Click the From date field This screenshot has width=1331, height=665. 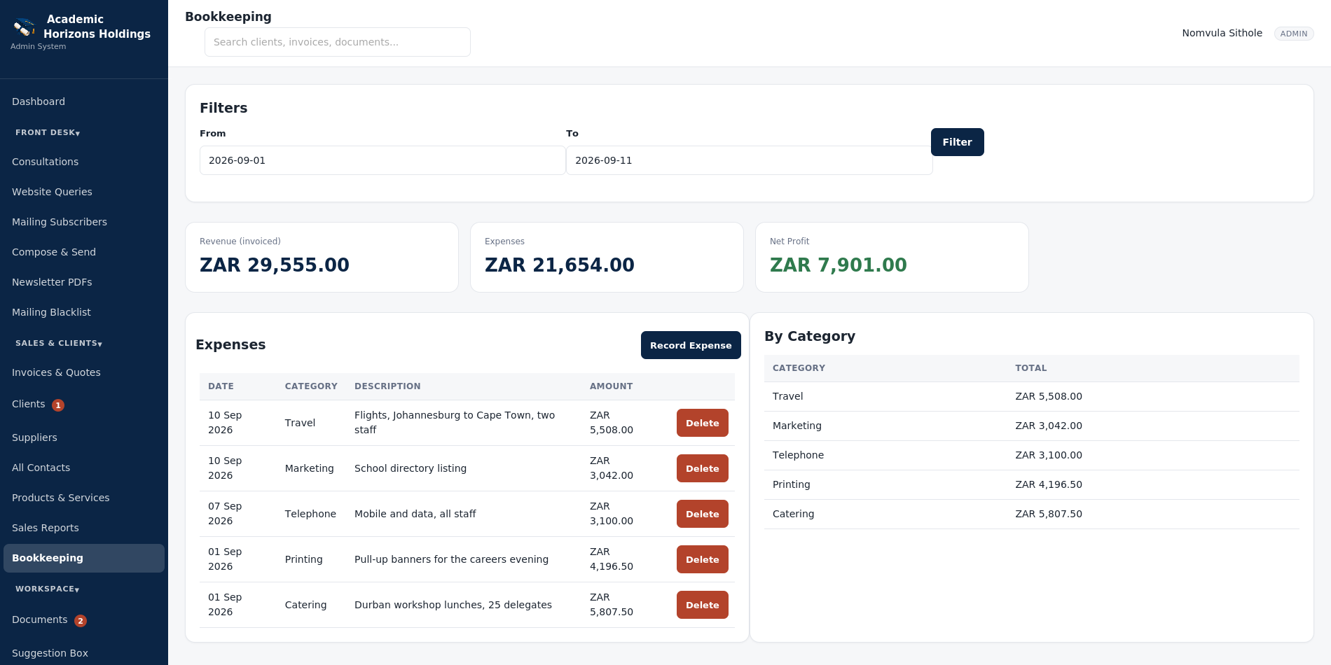pos(382,160)
